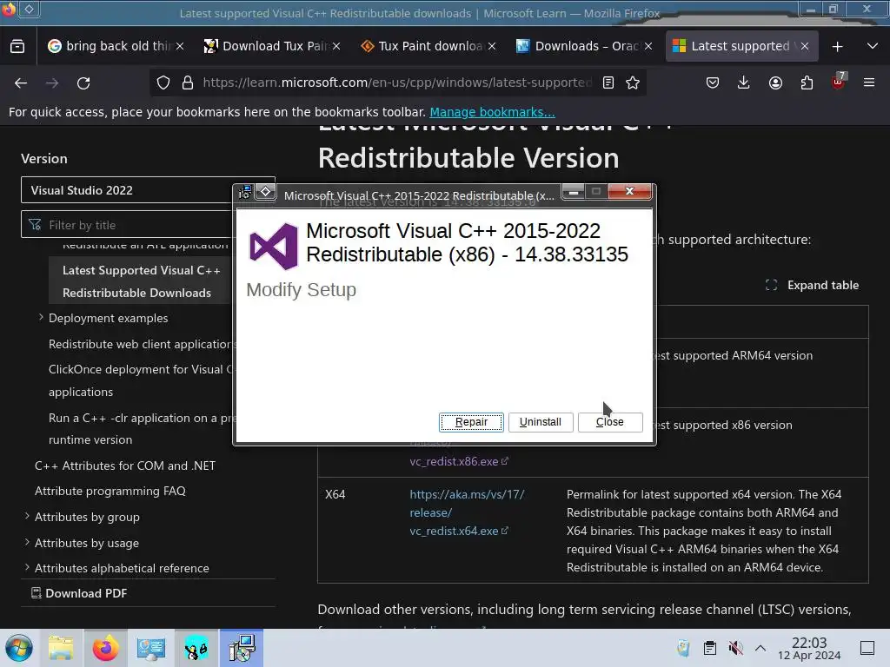Click the site padlock security icon
The image size is (890, 667).
188,83
